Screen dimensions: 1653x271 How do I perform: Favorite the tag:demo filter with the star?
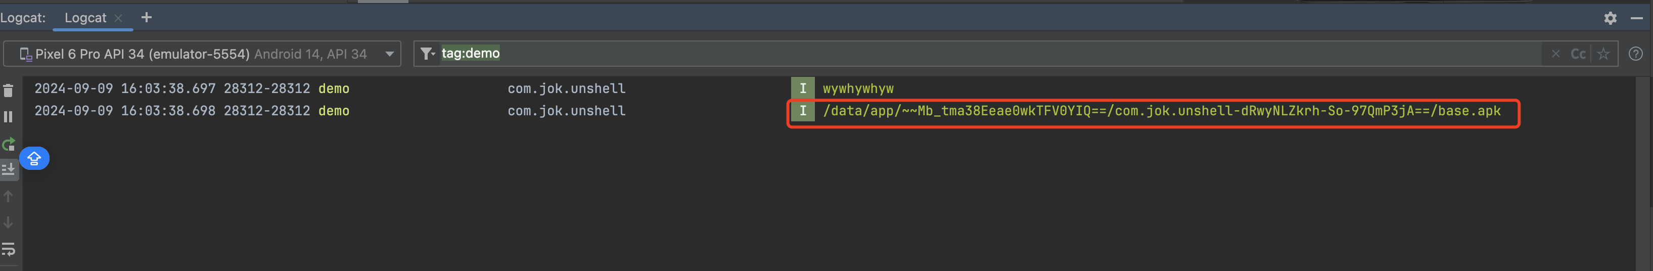click(1603, 54)
